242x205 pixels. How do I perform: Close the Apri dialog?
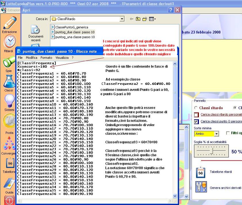[x=178, y=10]
